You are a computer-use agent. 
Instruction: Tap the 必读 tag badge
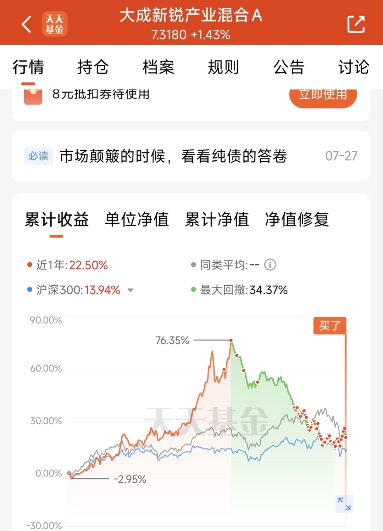(x=38, y=156)
